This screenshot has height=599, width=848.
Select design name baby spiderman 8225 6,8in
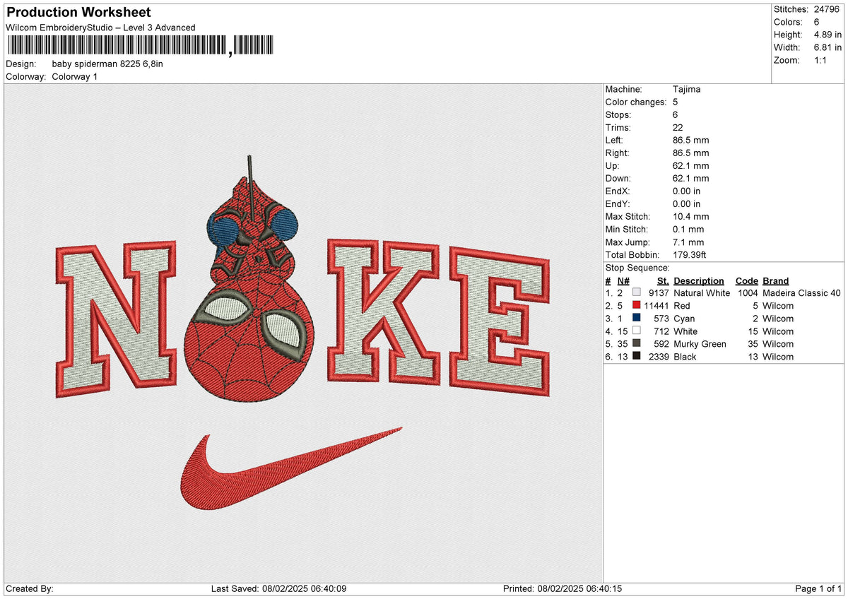[107, 64]
